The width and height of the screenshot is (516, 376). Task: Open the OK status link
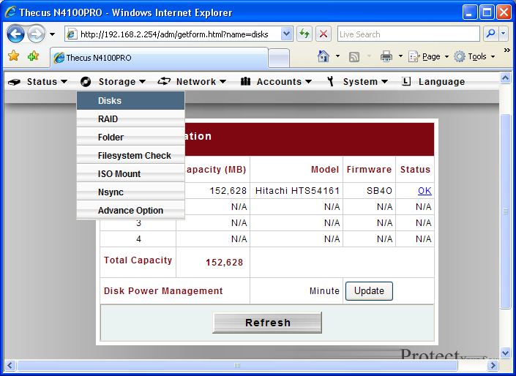(425, 190)
